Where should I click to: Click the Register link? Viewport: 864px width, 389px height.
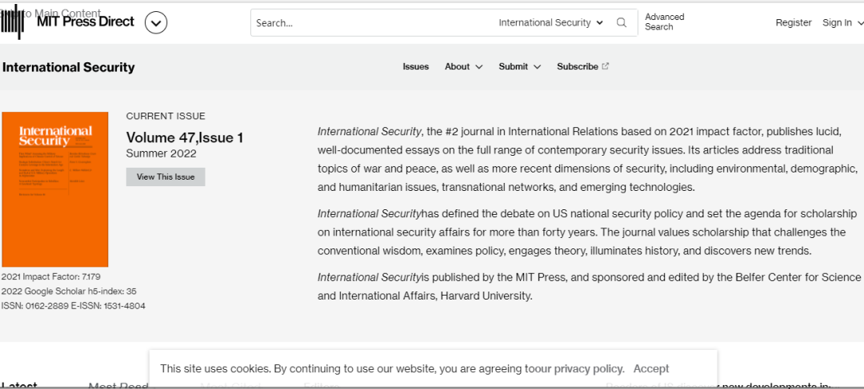(793, 22)
